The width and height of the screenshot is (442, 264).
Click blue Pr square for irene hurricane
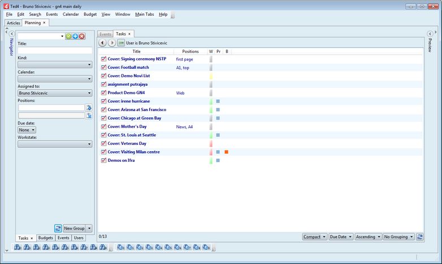218,101
